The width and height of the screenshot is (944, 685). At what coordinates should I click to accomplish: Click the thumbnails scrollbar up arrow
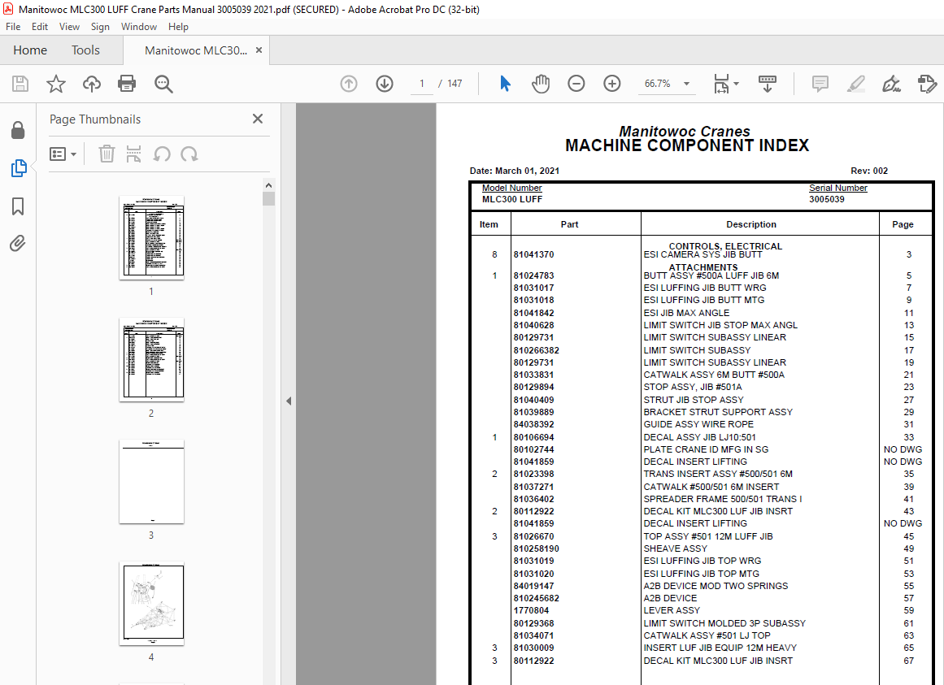pyautogui.click(x=268, y=185)
